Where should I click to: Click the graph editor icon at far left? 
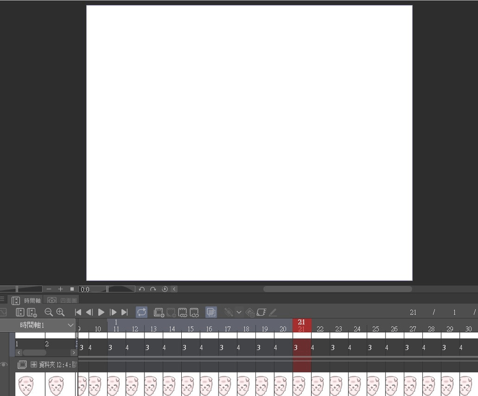pyautogui.click(x=3, y=312)
